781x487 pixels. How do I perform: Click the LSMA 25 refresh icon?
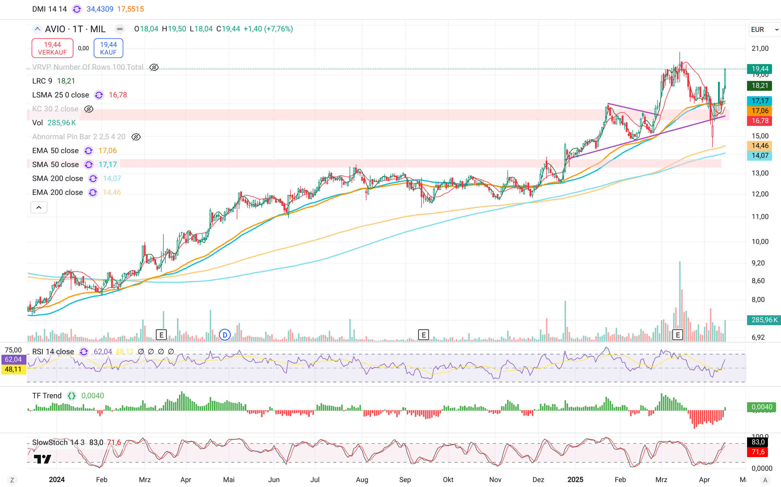pos(99,95)
